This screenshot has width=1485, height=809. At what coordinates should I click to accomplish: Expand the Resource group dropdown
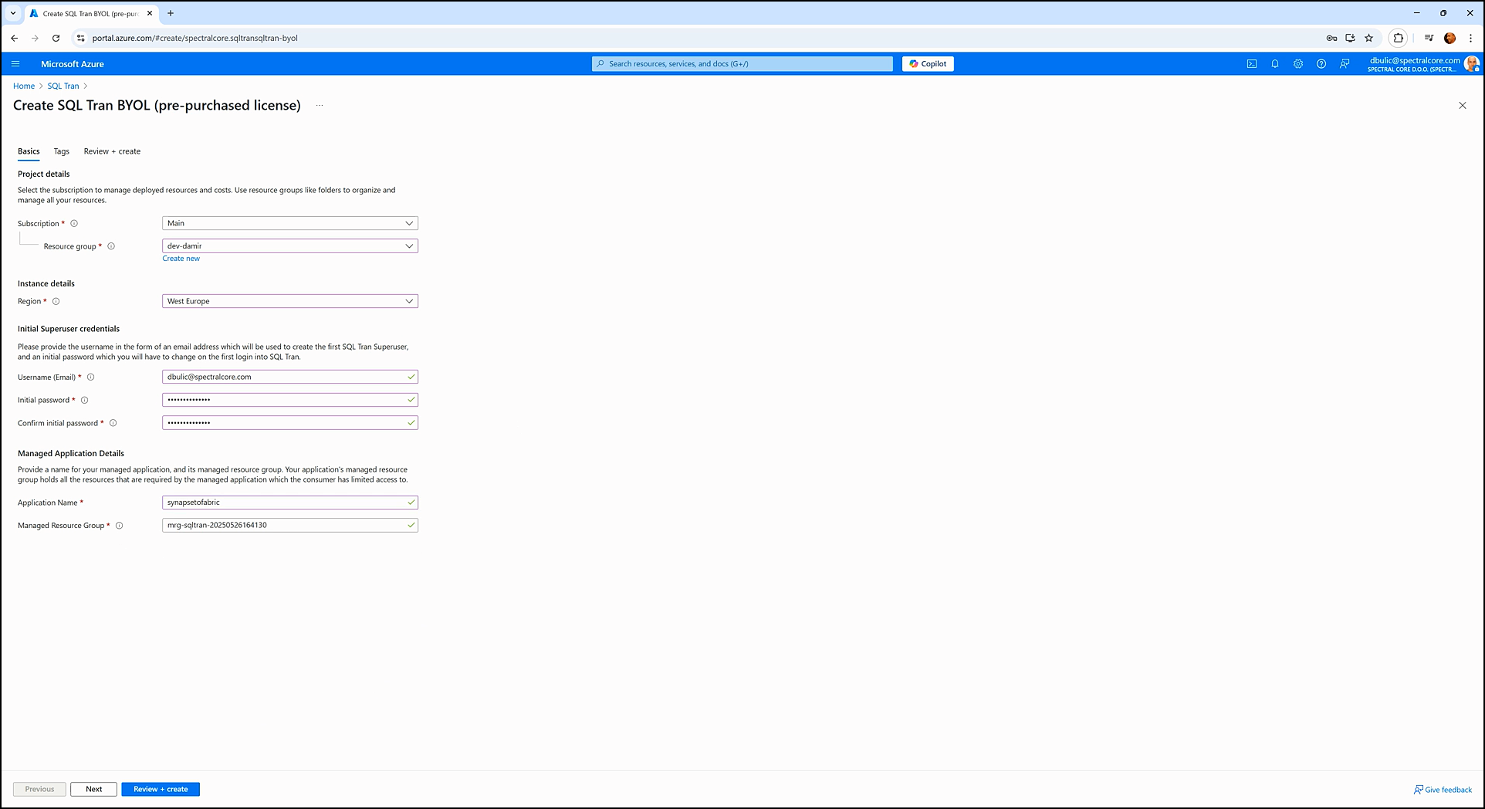pyautogui.click(x=290, y=246)
